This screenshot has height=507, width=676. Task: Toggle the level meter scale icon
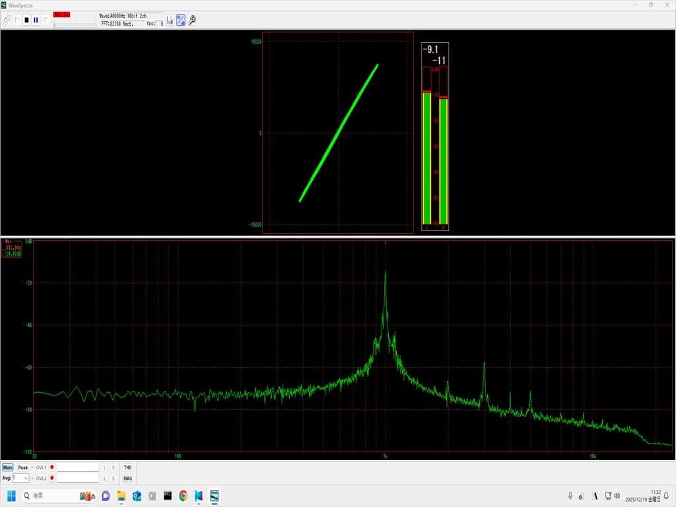coord(170,20)
